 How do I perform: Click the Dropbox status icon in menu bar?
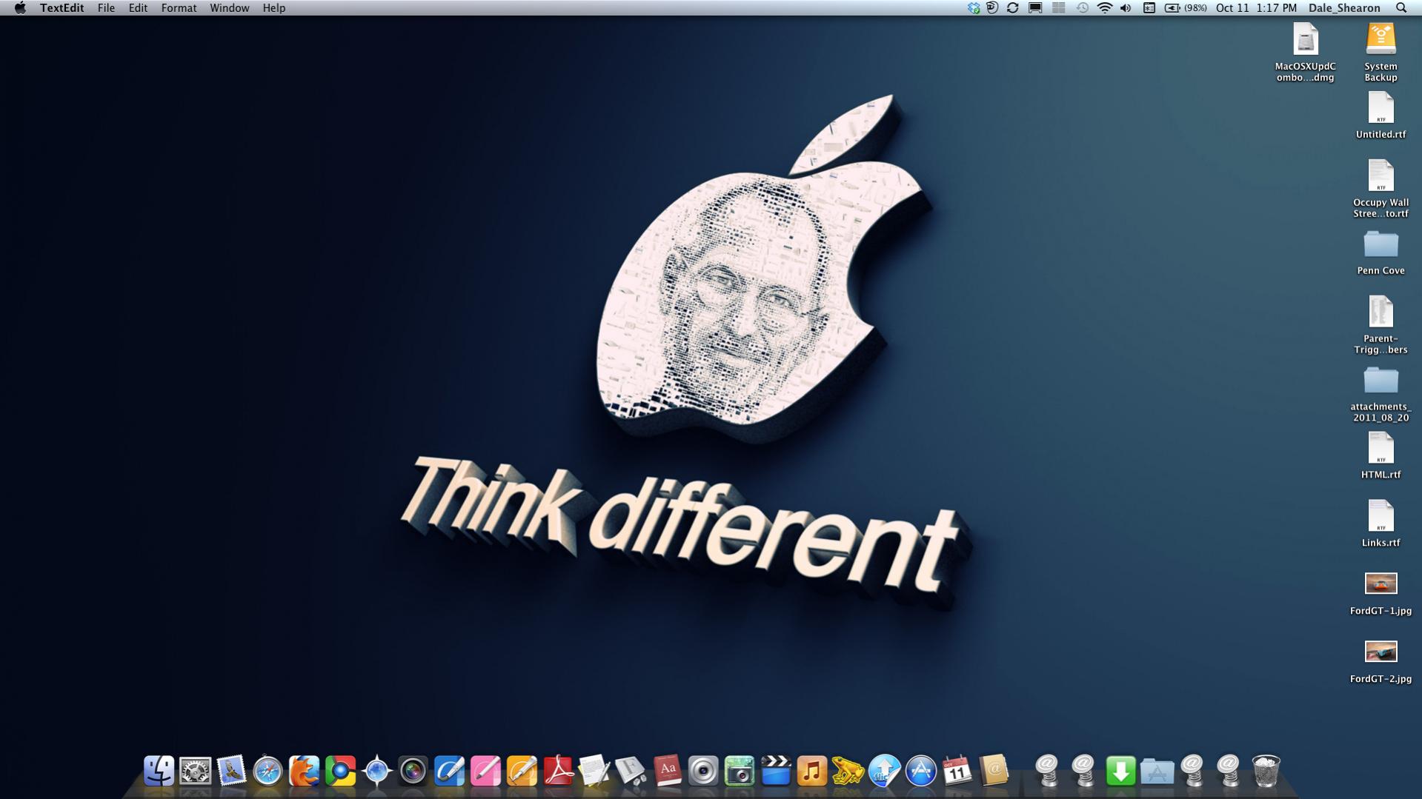[x=974, y=7]
